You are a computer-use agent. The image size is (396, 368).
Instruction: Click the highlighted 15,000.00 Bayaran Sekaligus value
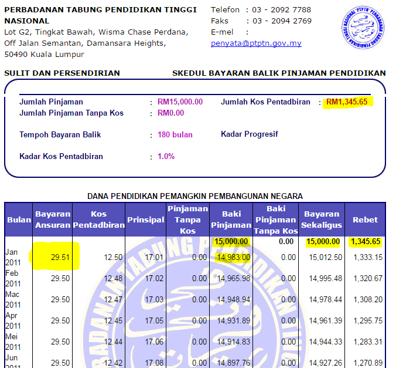(x=323, y=241)
